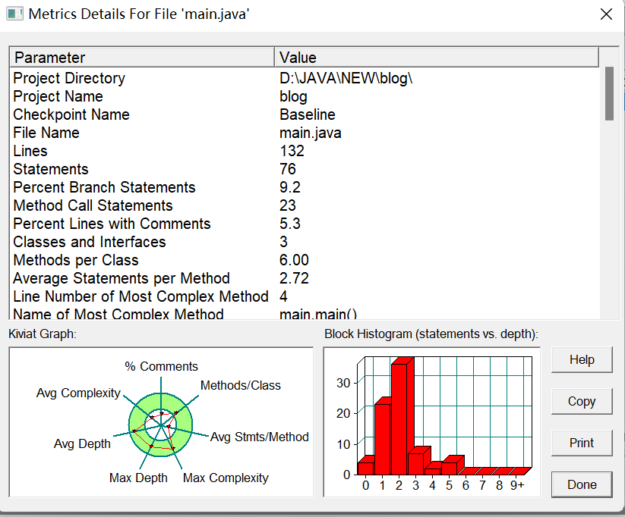The height and width of the screenshot is (517, 625).
Task: Click the Value column header
Action: click(437, 58)
